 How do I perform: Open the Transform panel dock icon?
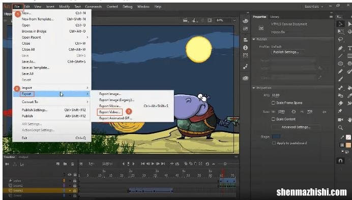(x=245, y=55)
